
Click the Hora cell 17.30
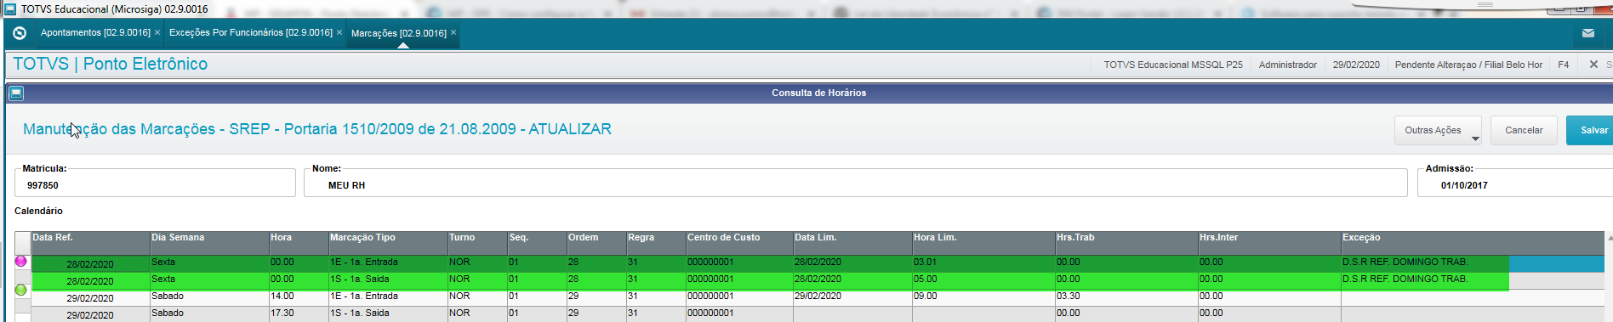[299, 314]
